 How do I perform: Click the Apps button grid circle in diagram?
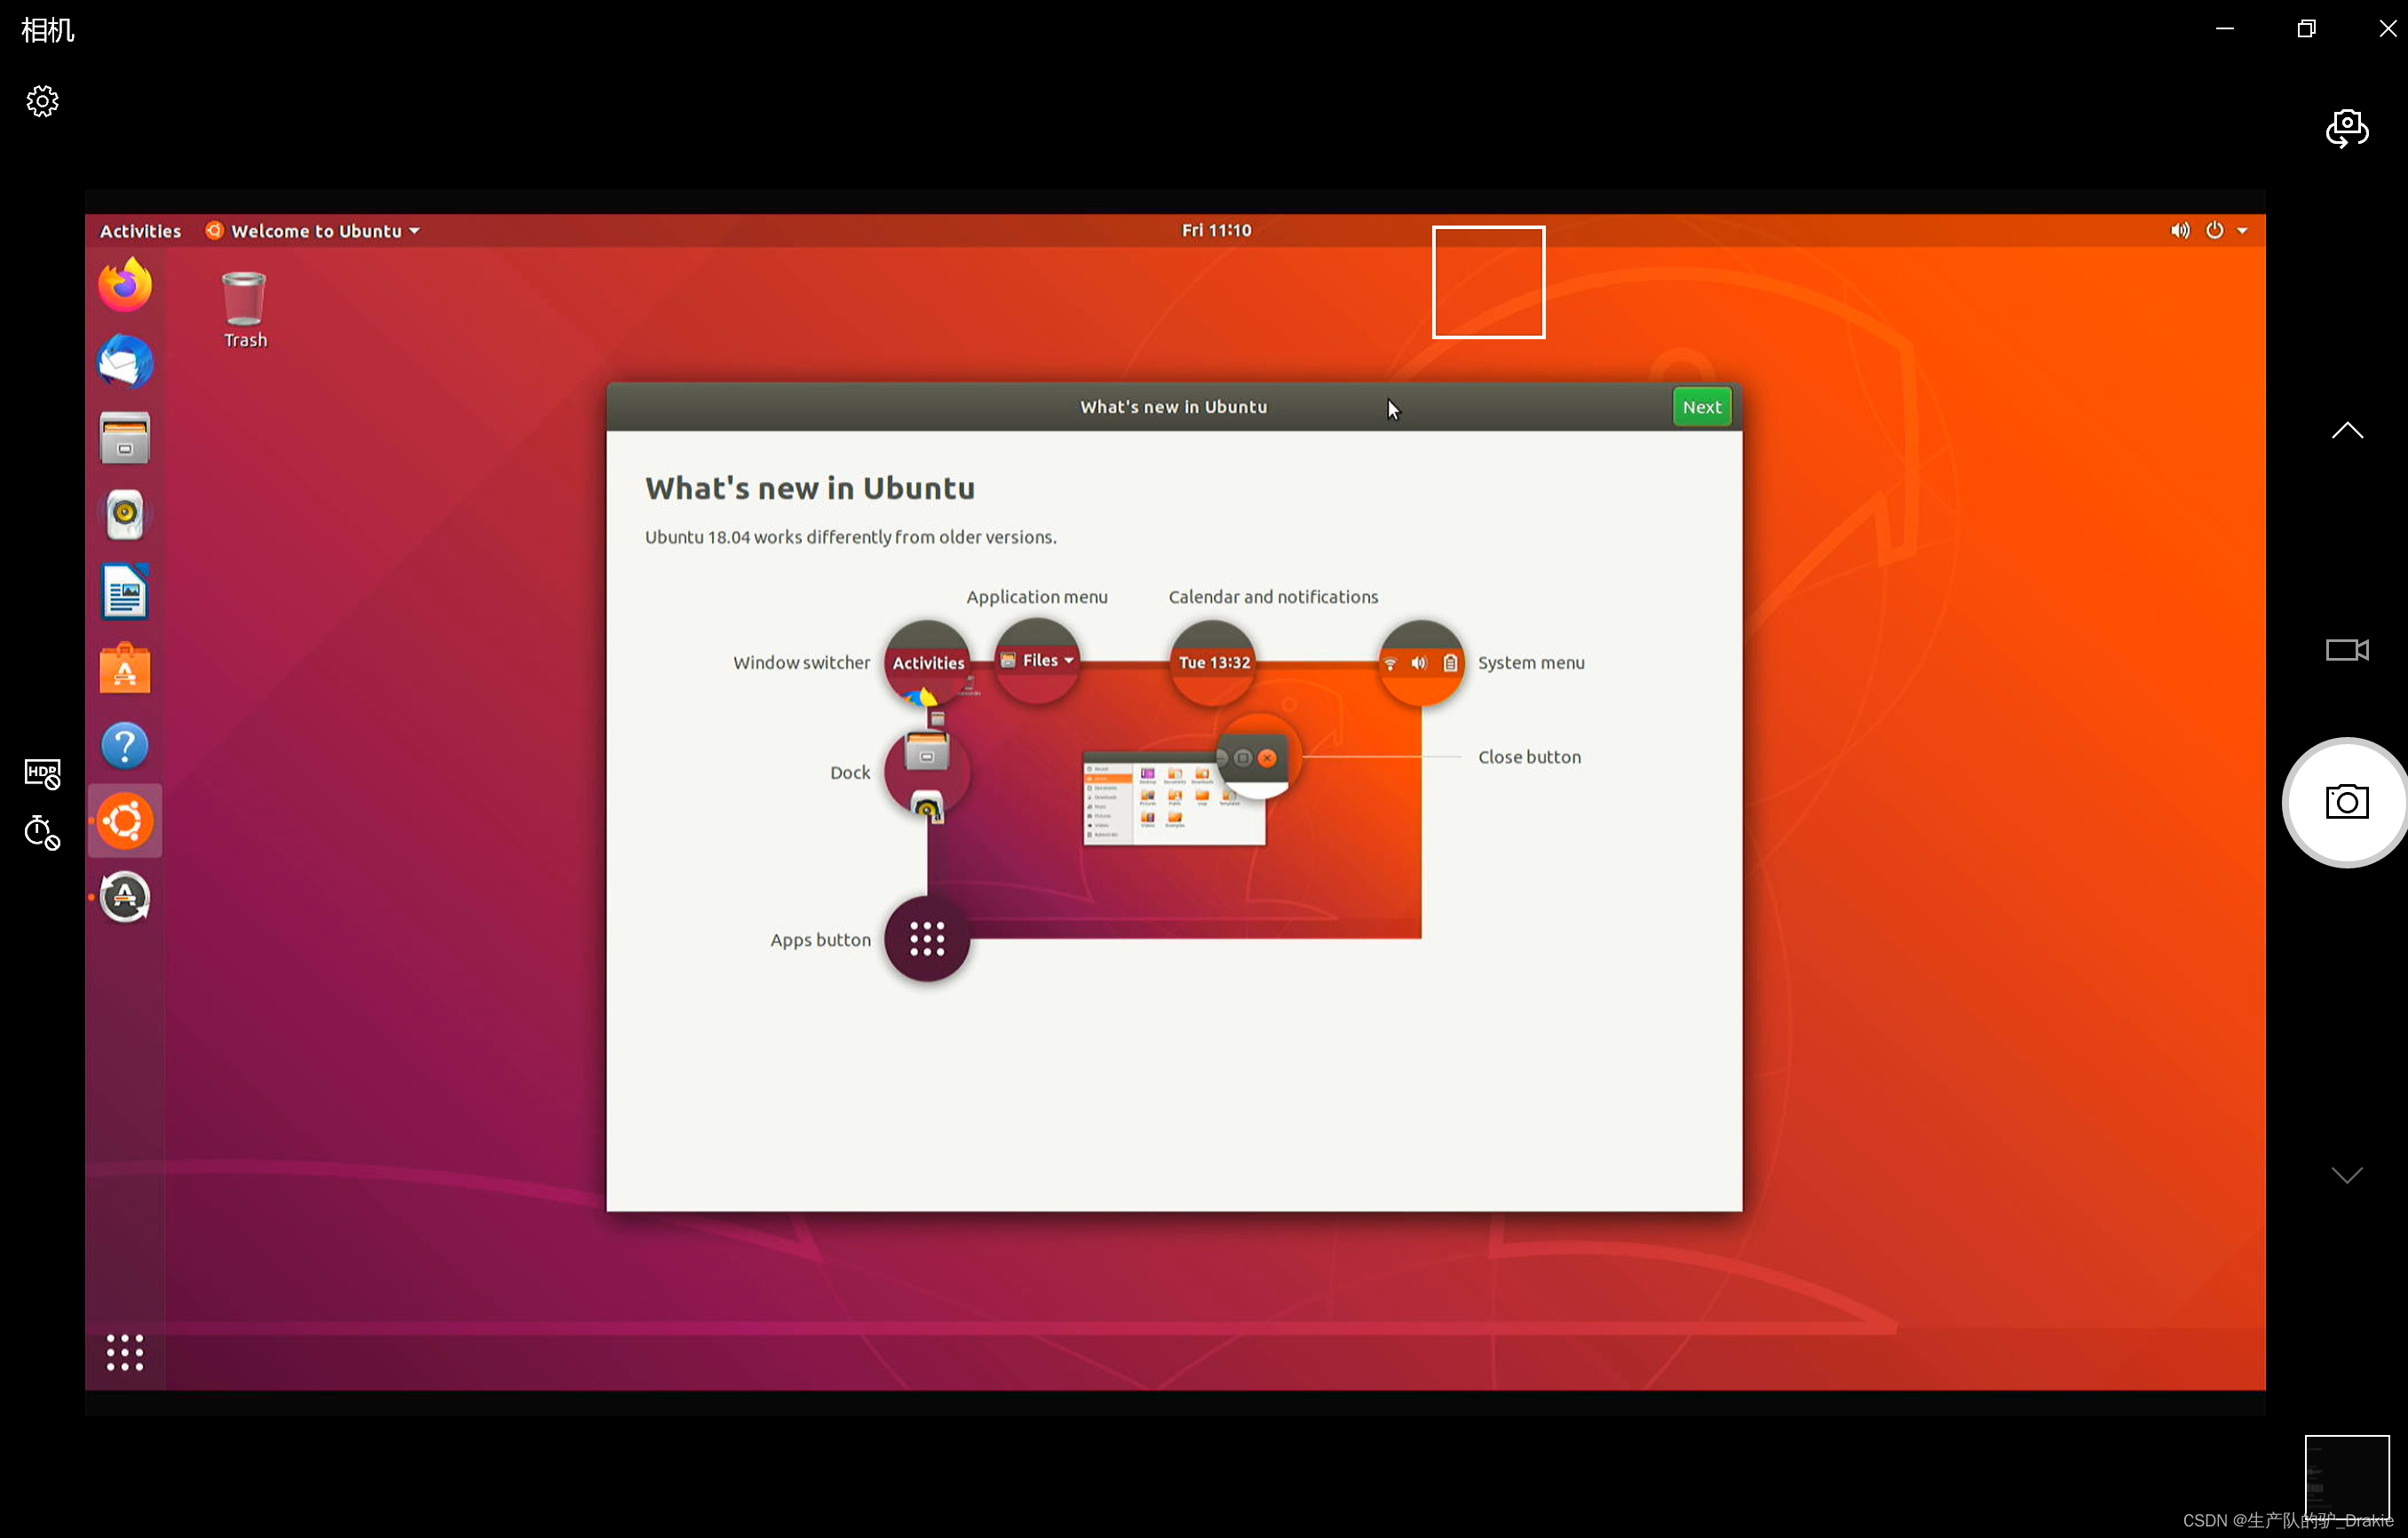[x=927, y=939]
